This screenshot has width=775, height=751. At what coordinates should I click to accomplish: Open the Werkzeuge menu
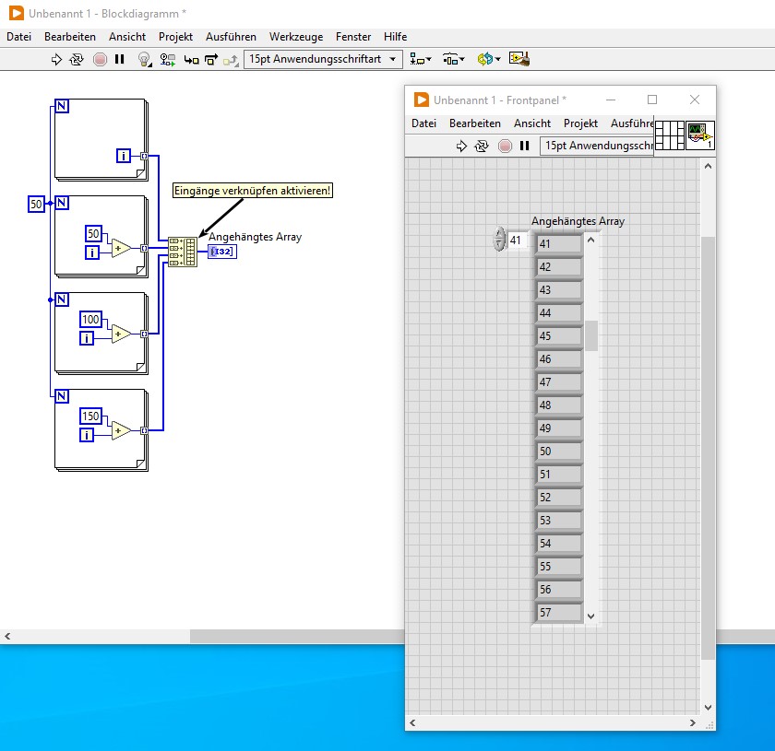(295, 37)
